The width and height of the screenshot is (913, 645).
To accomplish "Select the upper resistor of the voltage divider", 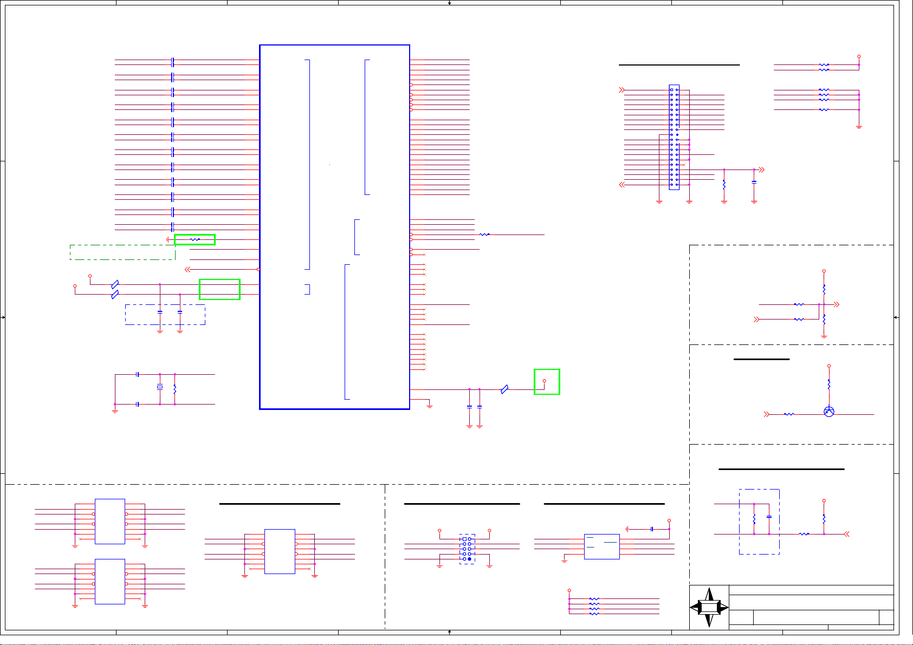I will [824, 290].
